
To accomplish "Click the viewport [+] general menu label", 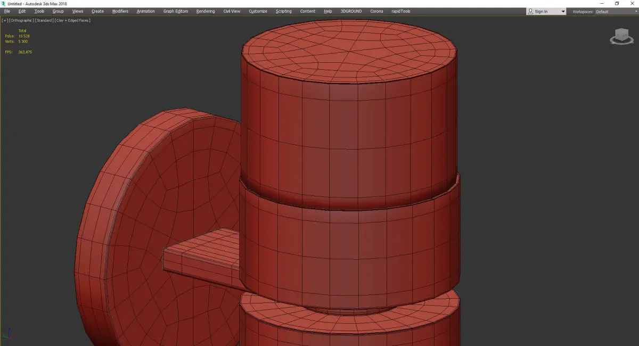I will (5, 20).
